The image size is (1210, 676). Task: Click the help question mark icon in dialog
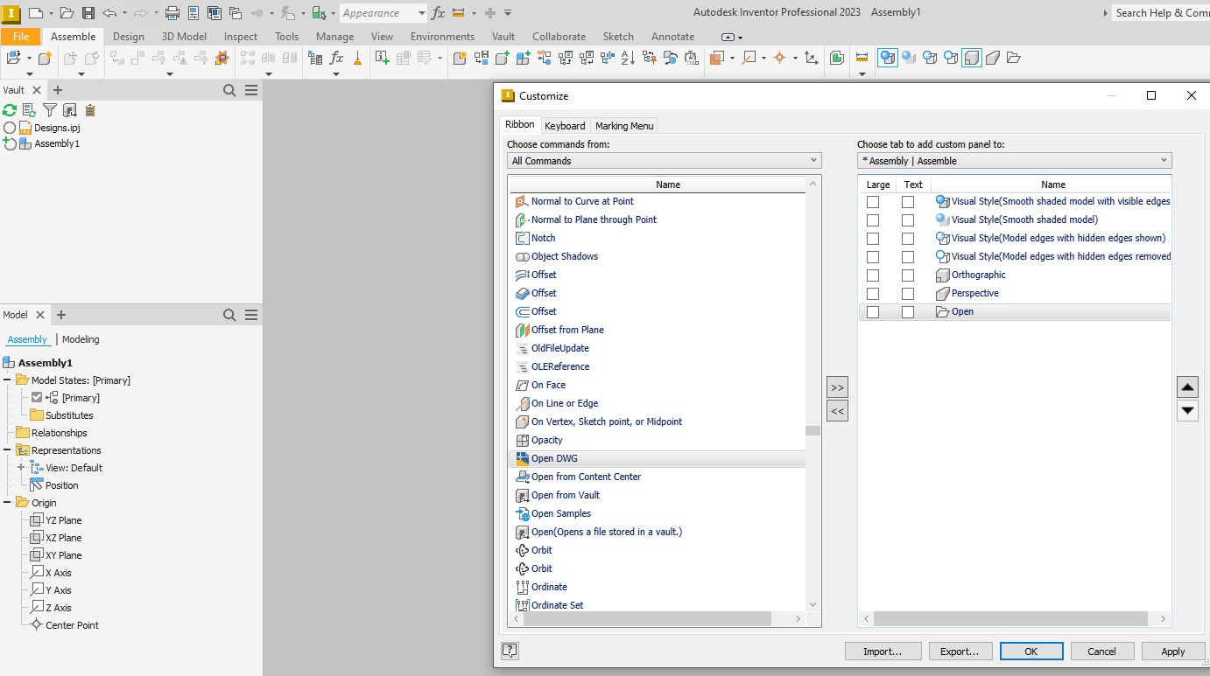[x=510, y=651]
